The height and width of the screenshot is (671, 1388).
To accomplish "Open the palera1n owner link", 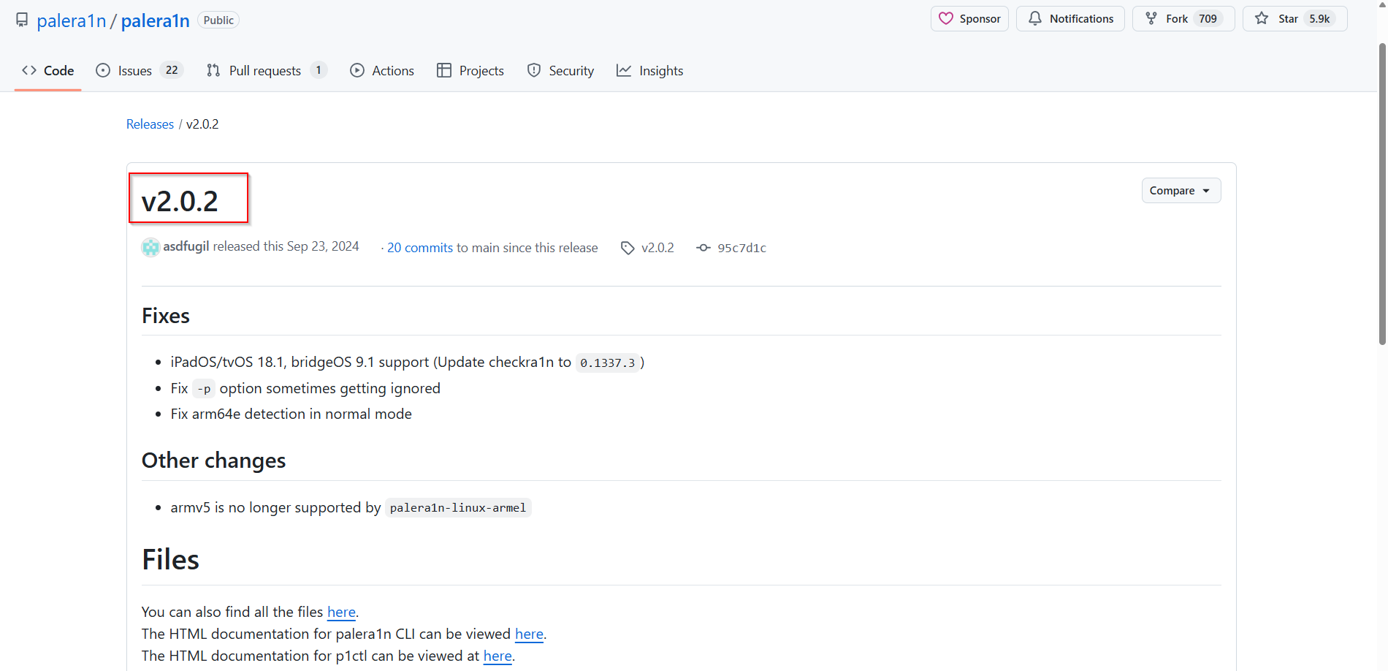I will coord(72,20).
